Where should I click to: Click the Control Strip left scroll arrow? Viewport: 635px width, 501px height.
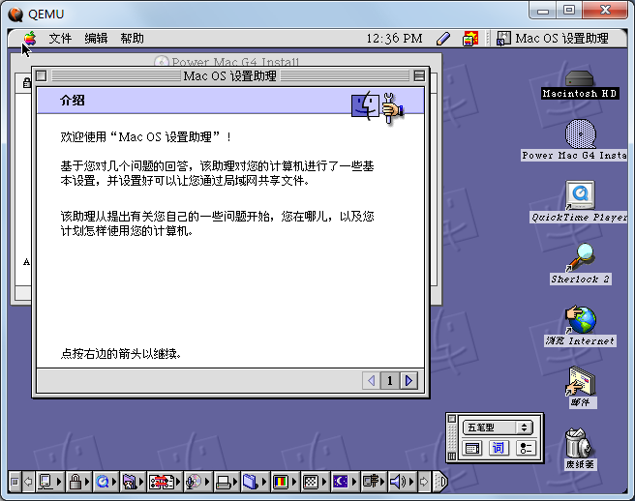pos(28,482)
